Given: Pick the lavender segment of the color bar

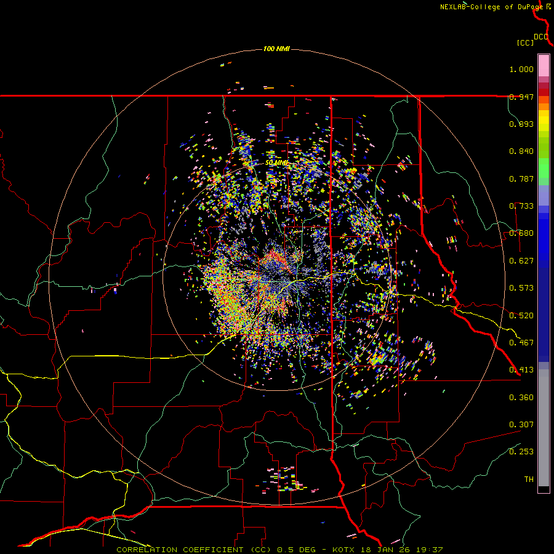Looking at the screenshot, I should (x=544, y=195).
